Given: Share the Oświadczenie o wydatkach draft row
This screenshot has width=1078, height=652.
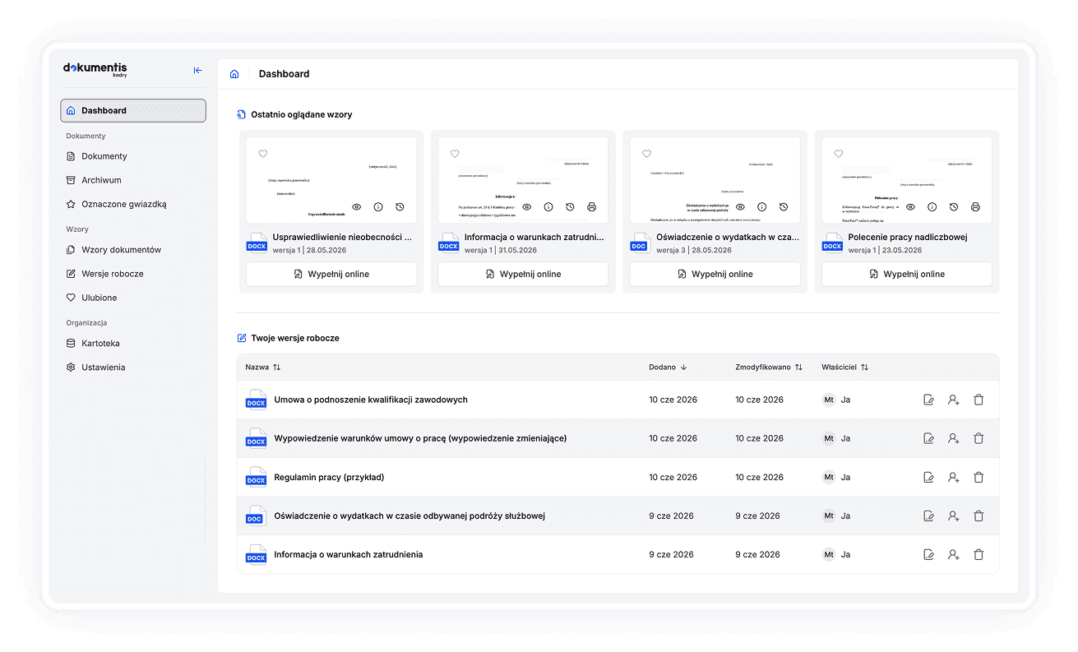Looking at the screenshot, I should [x=954, y=516].
